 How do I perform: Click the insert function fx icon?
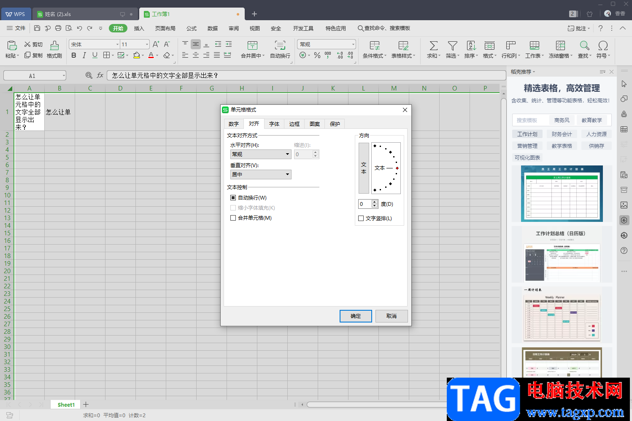100,75
